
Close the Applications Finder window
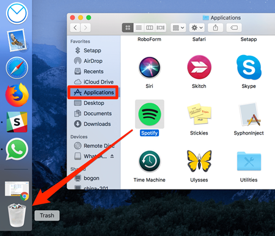[x=73, y=18]
